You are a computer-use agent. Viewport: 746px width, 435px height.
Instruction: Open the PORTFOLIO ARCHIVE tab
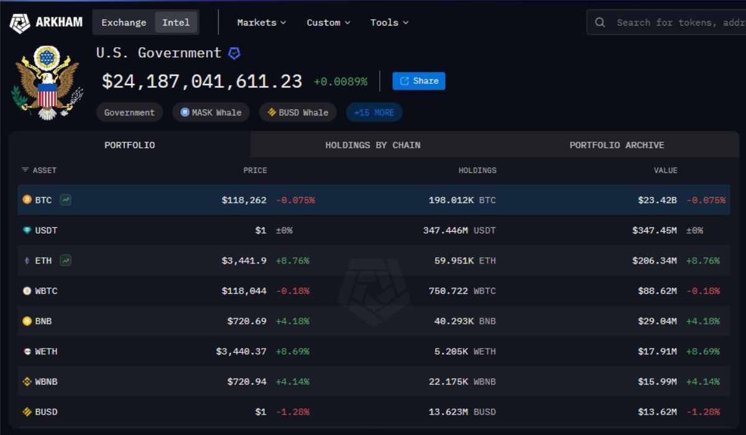tap(617, 145)
